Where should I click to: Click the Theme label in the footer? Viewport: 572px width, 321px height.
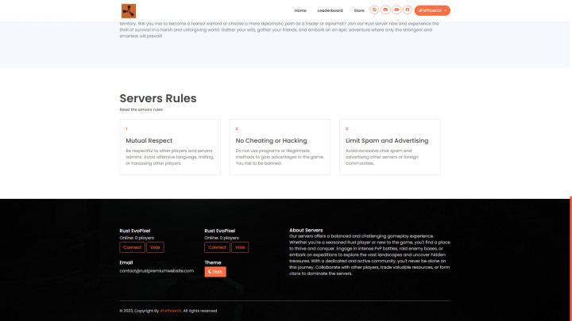(x=213, y=262)
